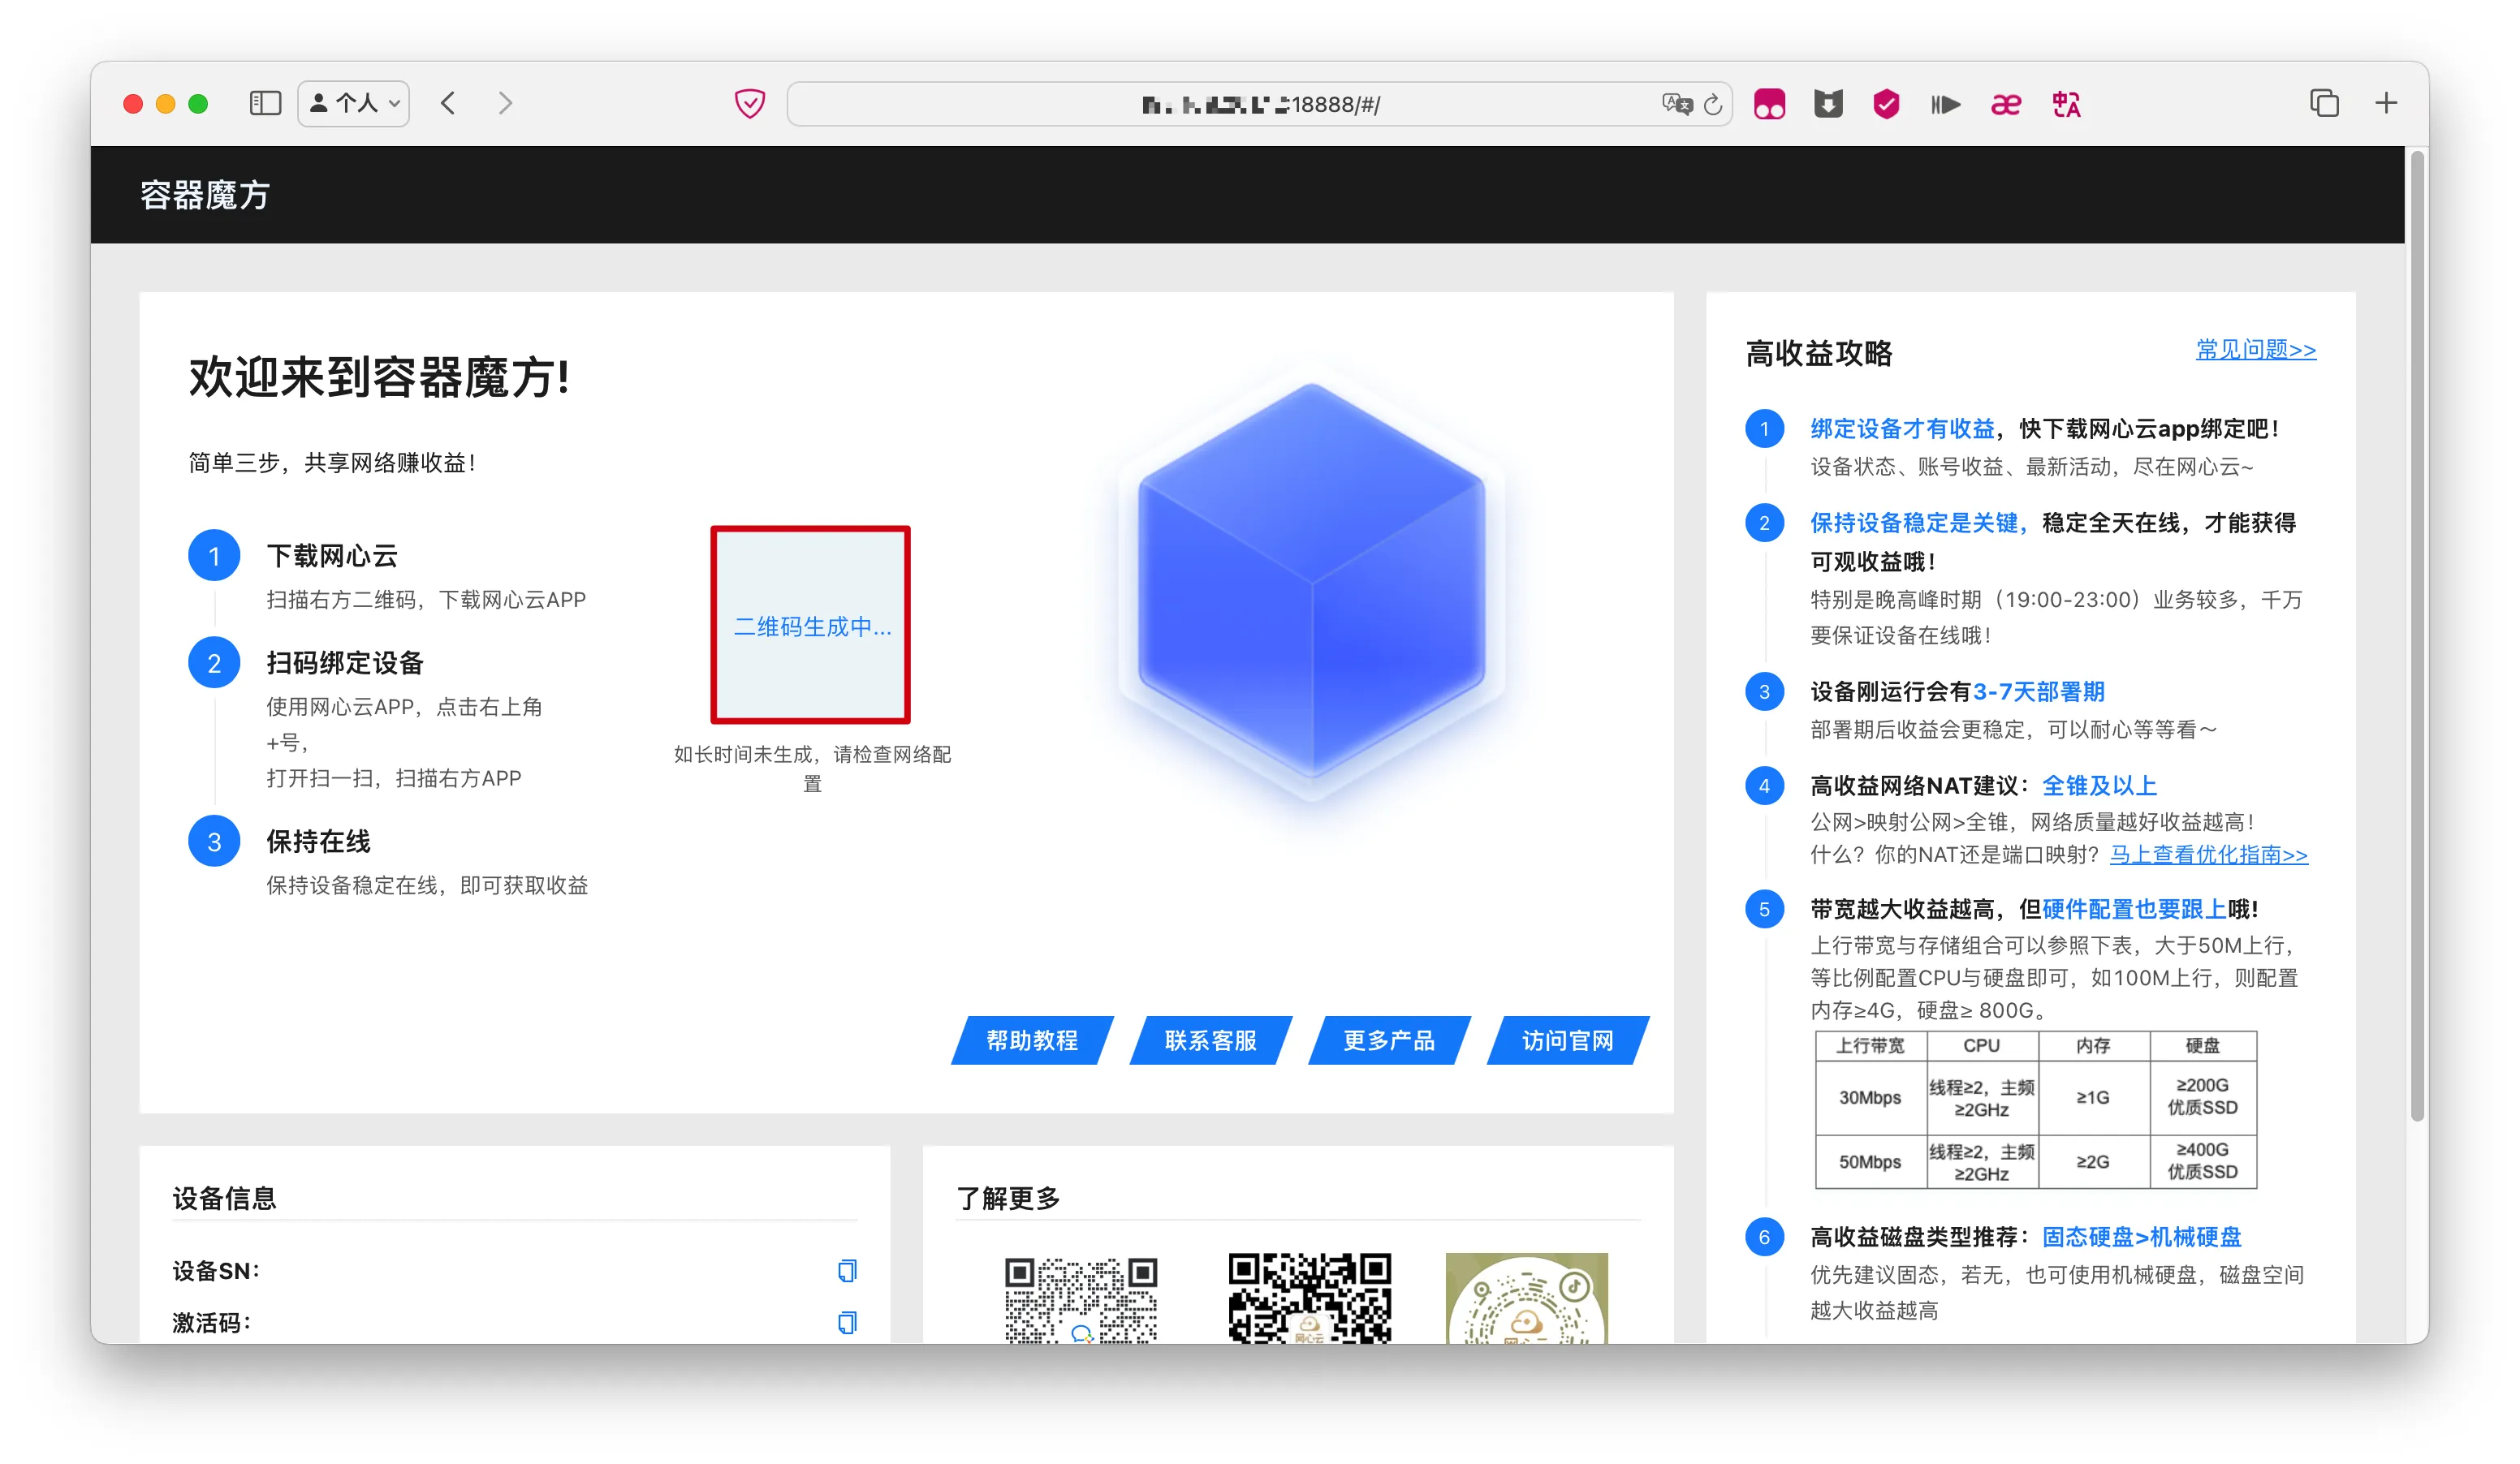The width and height of the screenshot is (2520, 1464).
Task: Click the step title 保持在线
Action: [319, 842]
